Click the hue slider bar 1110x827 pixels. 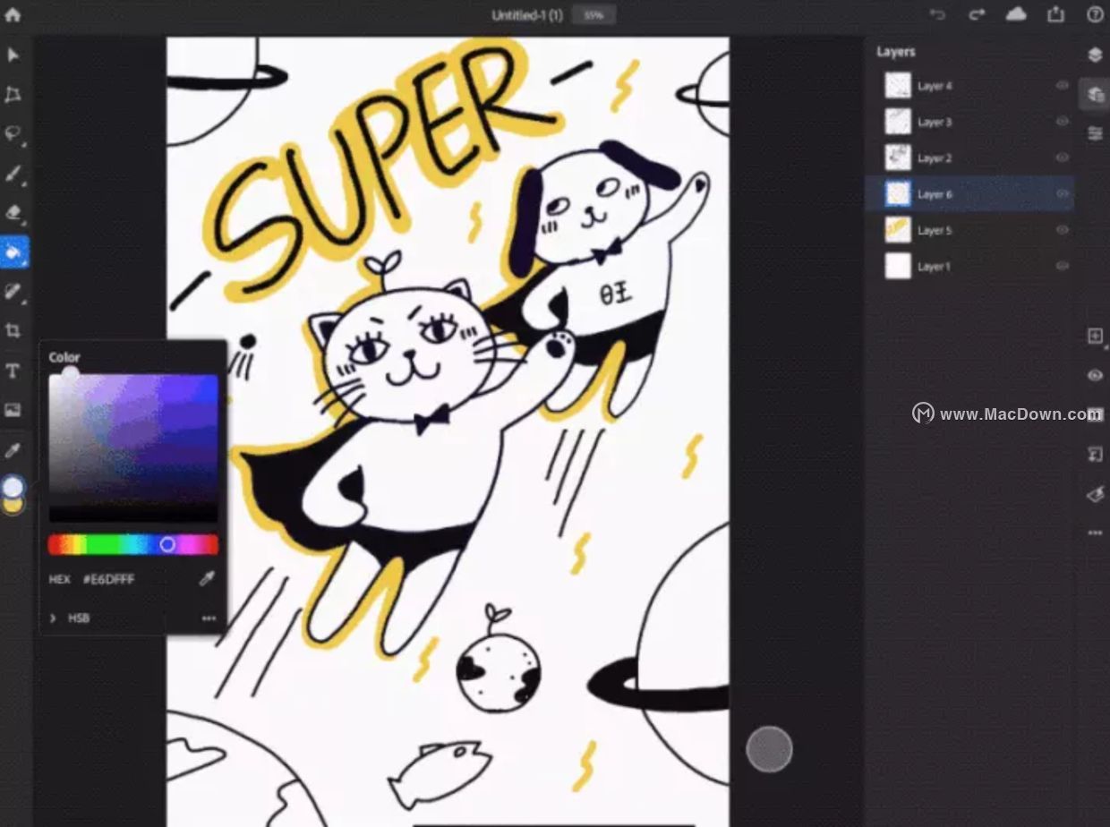(x=132, y=544)
